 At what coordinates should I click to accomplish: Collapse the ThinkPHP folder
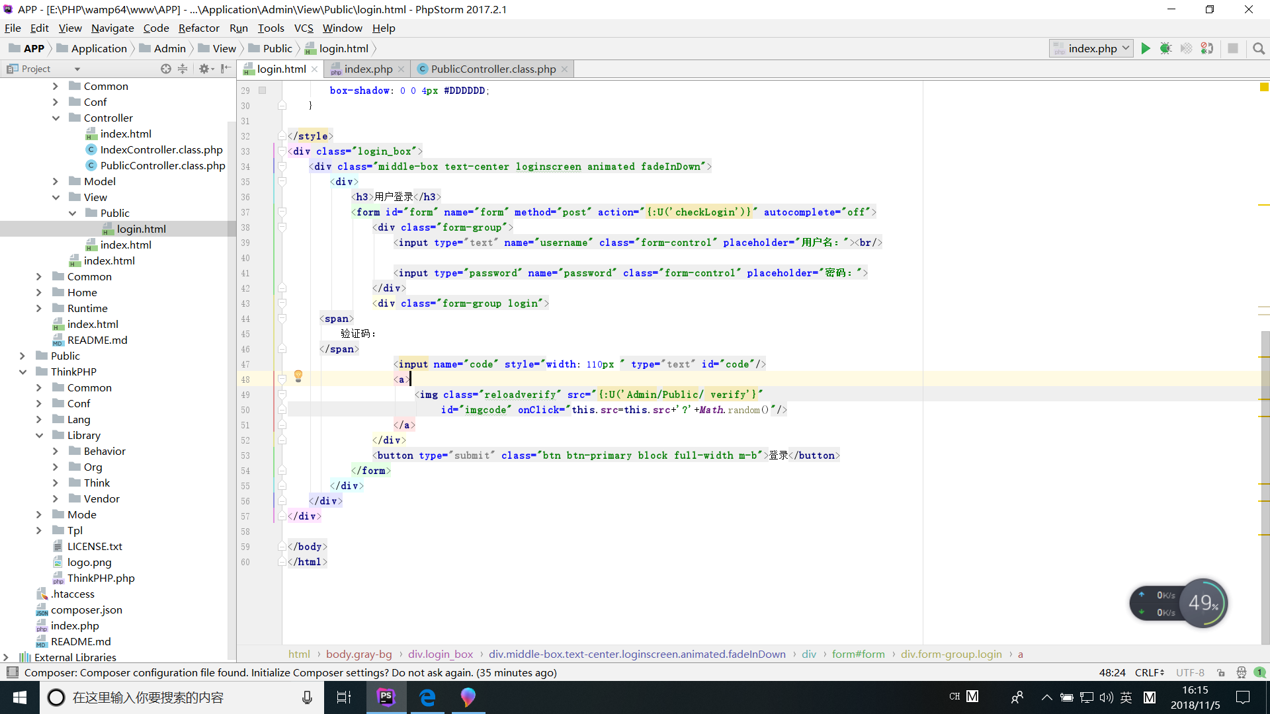pos(22,372)
